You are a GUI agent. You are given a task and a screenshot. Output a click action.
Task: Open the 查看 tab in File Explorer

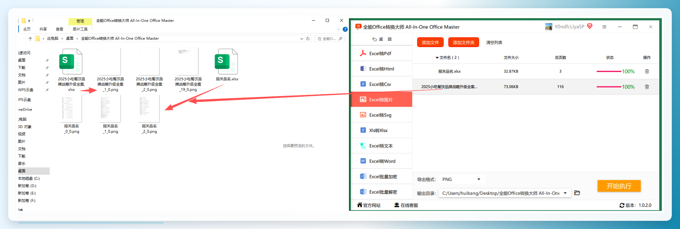click(x=59, y=29)
